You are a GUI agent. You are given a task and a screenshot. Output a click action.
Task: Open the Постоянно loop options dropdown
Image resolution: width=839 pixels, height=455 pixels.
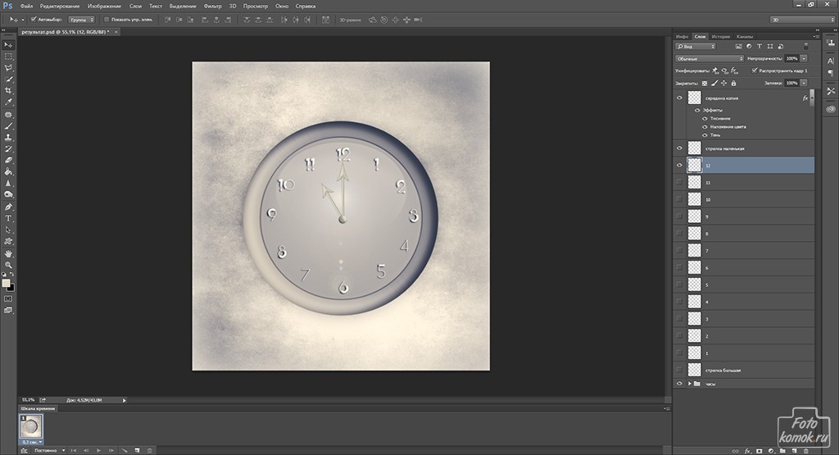click(x=49, y=450)
